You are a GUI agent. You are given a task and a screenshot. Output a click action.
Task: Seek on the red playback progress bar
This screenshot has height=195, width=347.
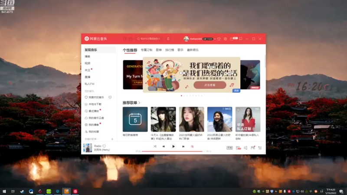coord(174,151)
